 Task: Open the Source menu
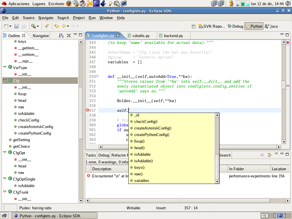tap(29, 18)
